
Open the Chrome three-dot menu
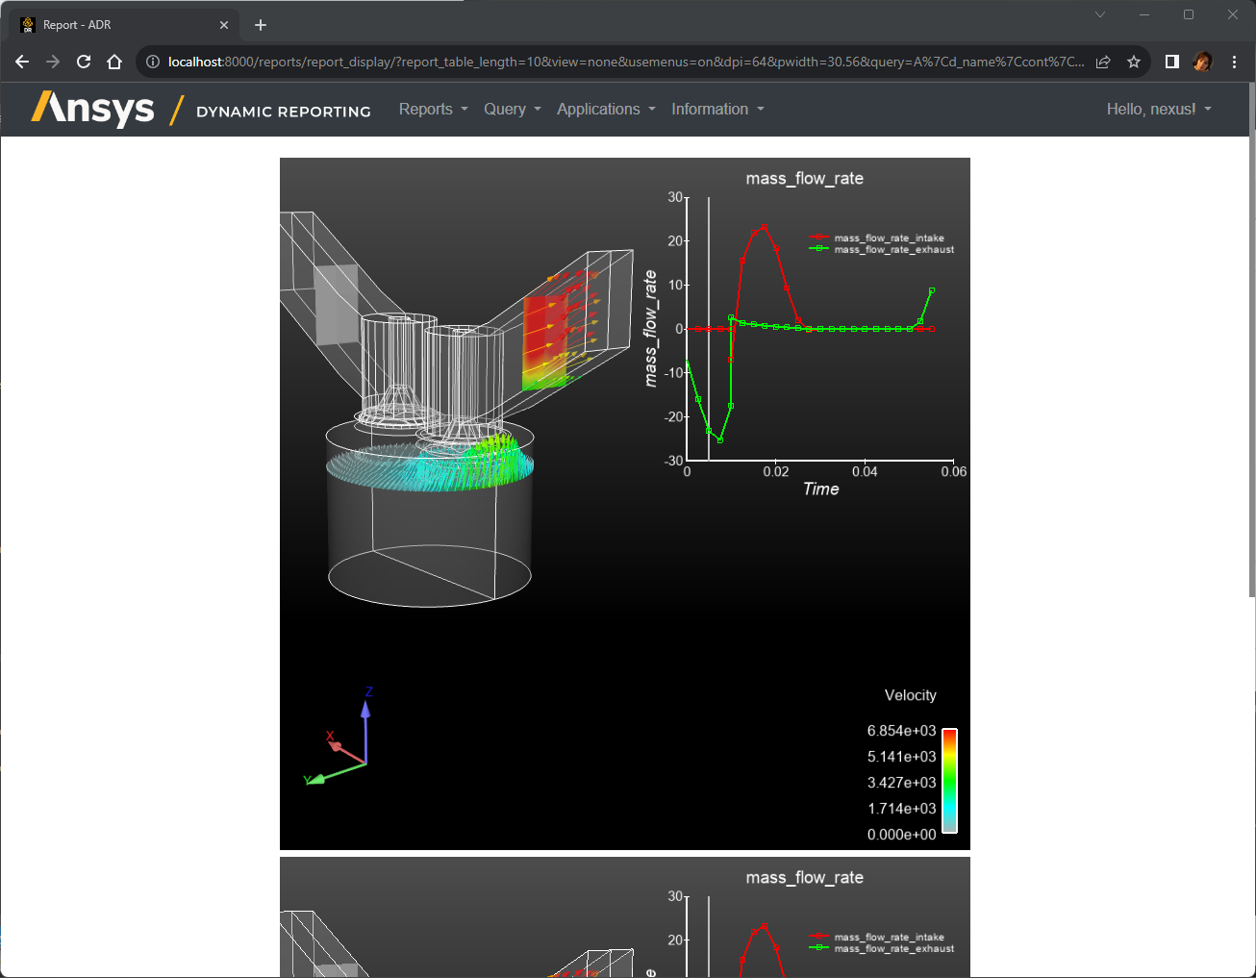1234,62
